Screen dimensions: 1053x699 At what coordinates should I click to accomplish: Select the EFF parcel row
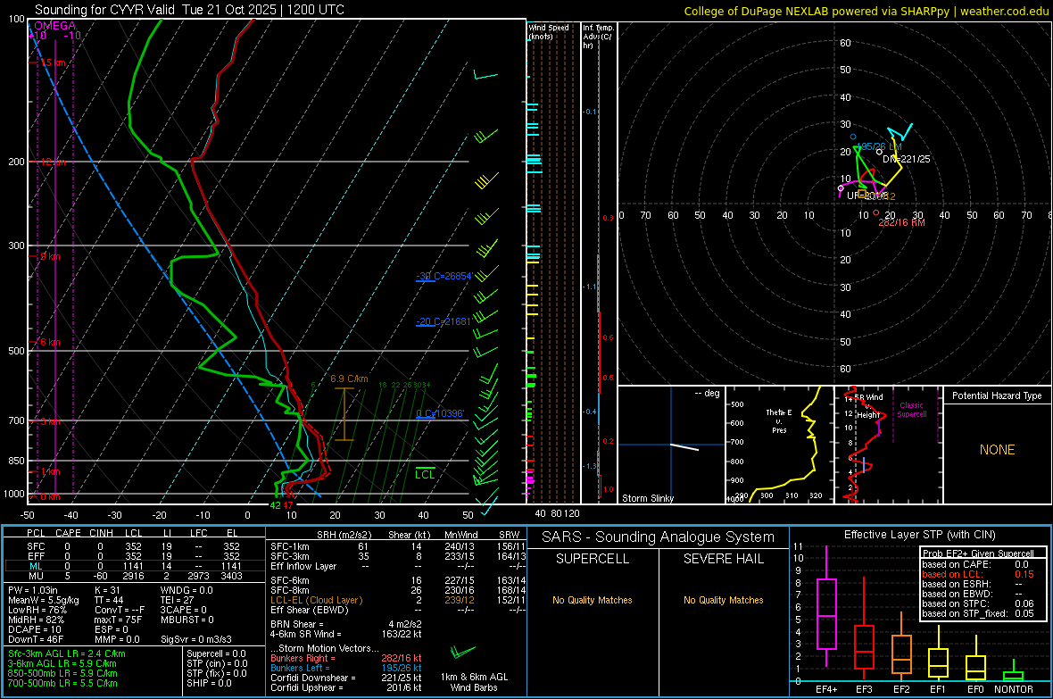coord(134,556)
